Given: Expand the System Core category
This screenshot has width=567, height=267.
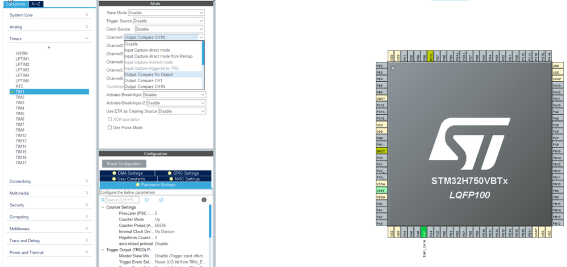Looking at the screenshot, I should [49, 15].
